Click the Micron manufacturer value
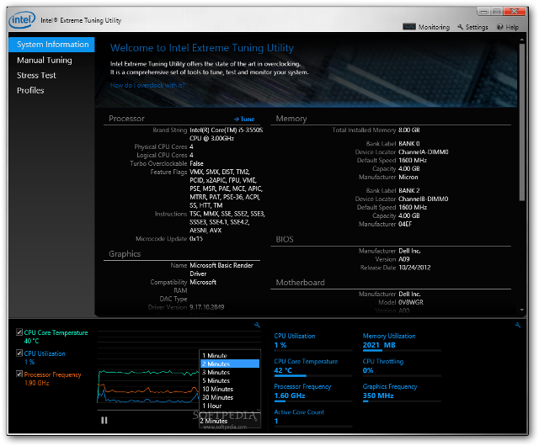Screen dimensions: 539x446 (408, 177)
